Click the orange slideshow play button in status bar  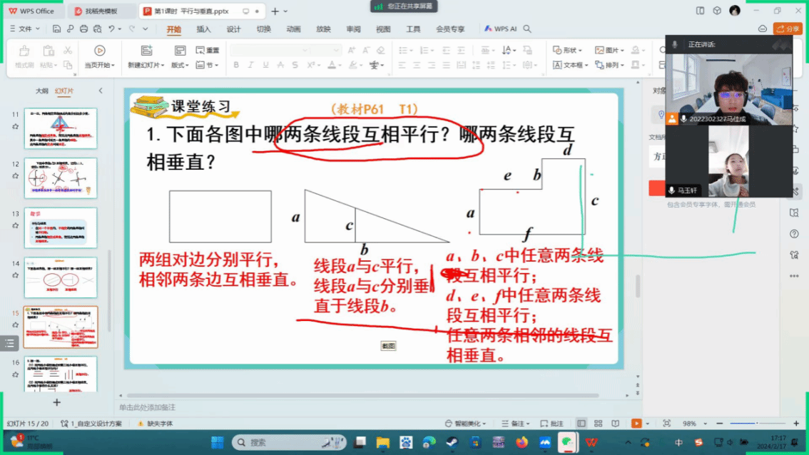tap(636, 424)
